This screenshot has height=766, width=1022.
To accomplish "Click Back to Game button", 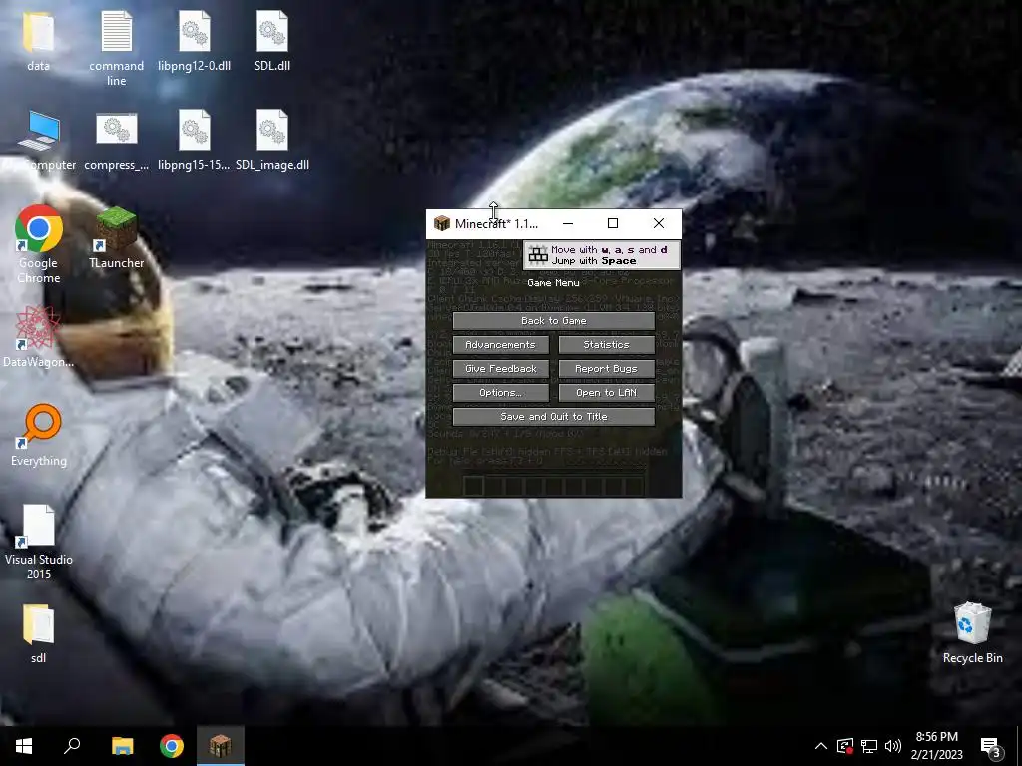I will (x=553, y=320).
